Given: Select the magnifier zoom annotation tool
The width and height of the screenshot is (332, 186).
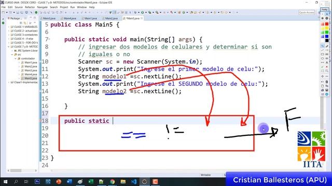Looking at the screenshot, I should coord(327,71).
